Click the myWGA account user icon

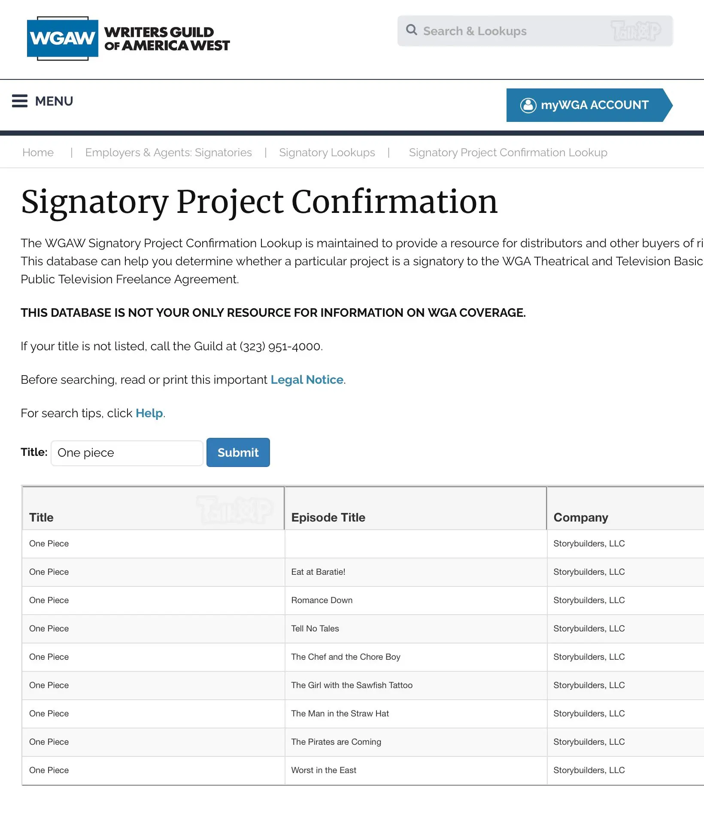pos(528,105)
